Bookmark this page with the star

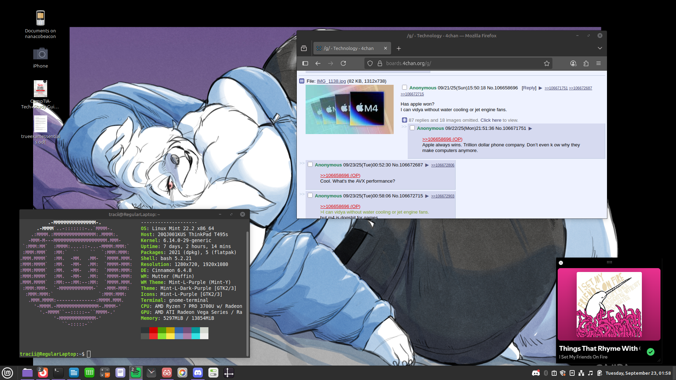point(547,63)
